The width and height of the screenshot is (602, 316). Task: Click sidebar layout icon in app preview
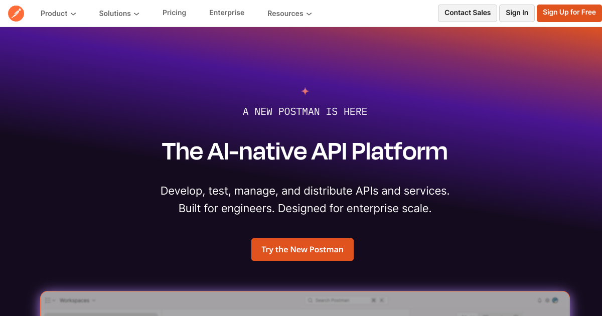[x=49, y=300]
